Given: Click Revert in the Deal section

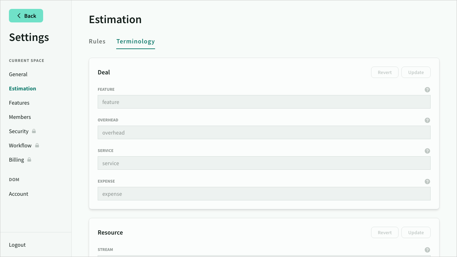Looking at the screenshot, I should click(385, 72).
